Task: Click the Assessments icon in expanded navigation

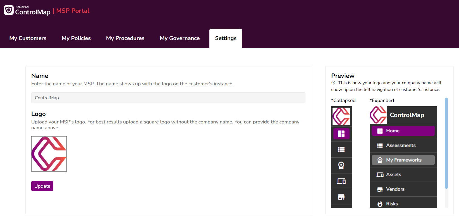Action: tap(380, 145)
